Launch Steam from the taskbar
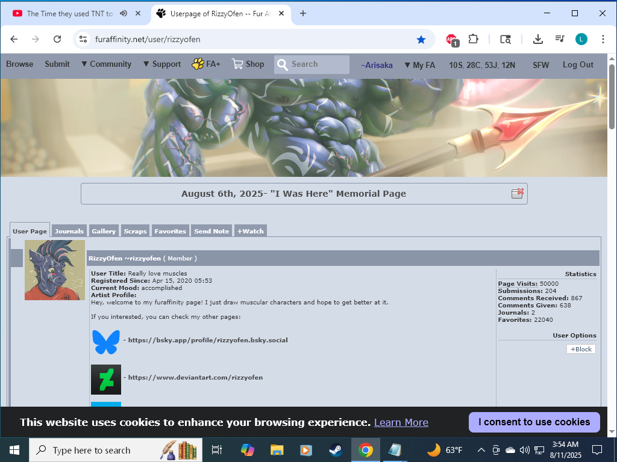Viewport: 617px width, 462px height. click(x=336, y=450)
